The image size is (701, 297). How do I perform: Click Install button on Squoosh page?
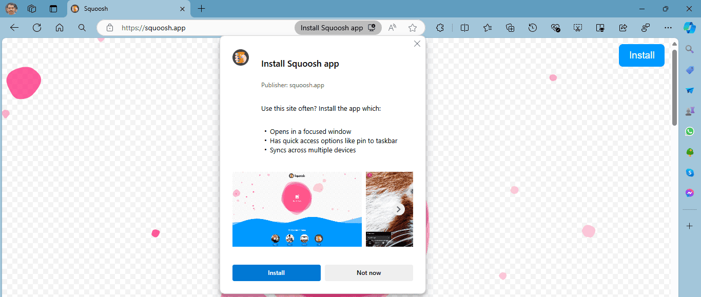pos(641,55)
